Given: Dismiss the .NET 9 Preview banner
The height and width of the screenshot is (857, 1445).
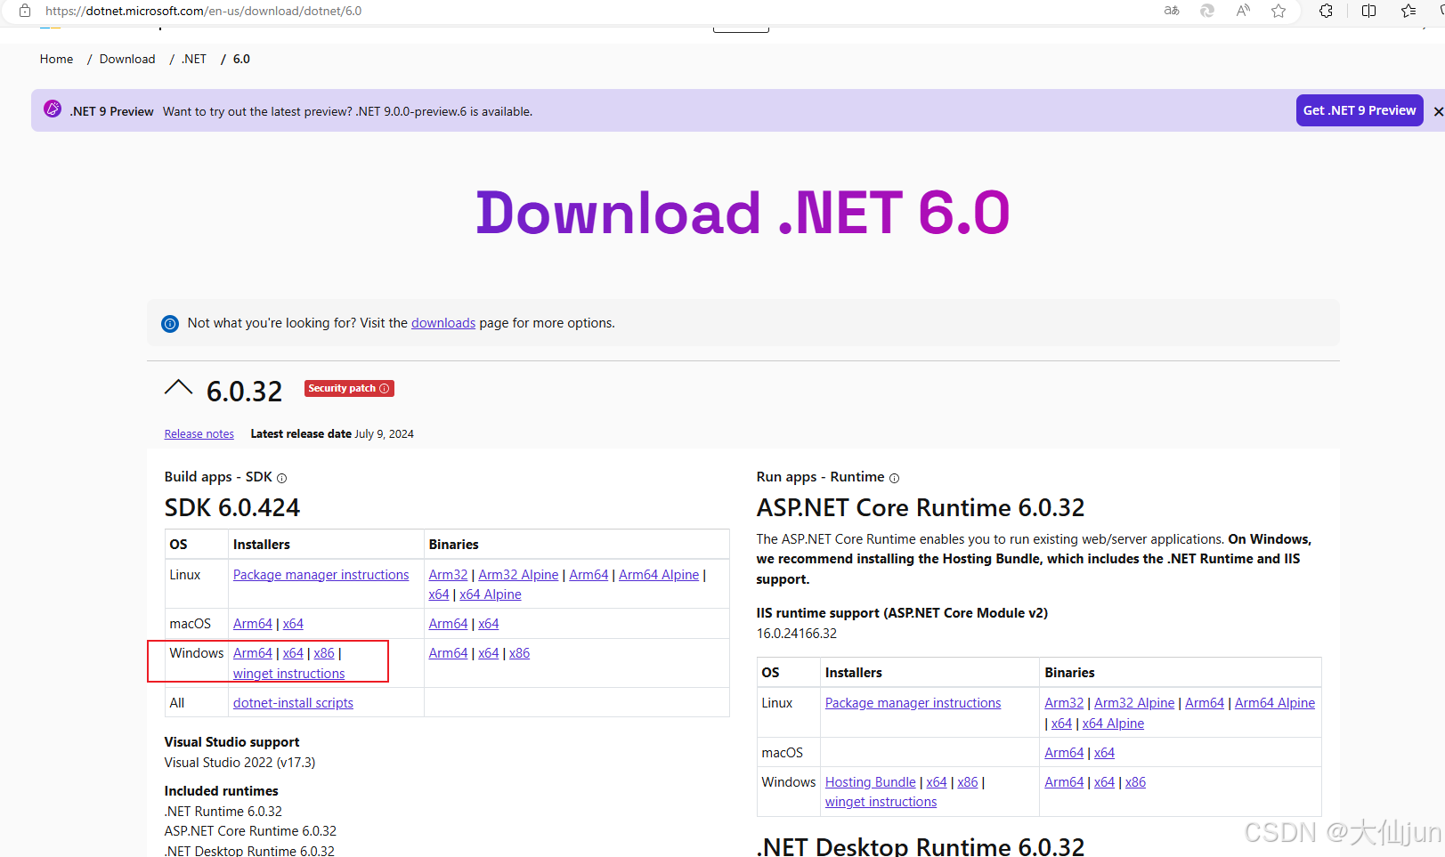Looking at the screenshot, I should (1439, 110).
